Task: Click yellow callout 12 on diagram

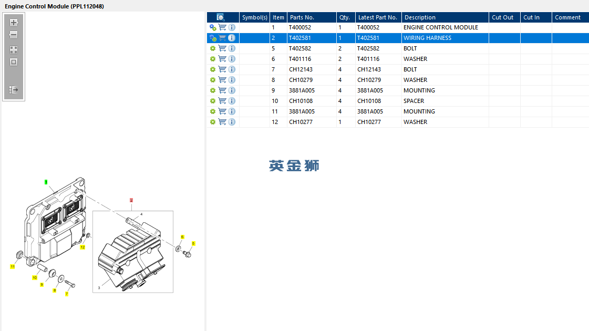Action: (82, 247)
